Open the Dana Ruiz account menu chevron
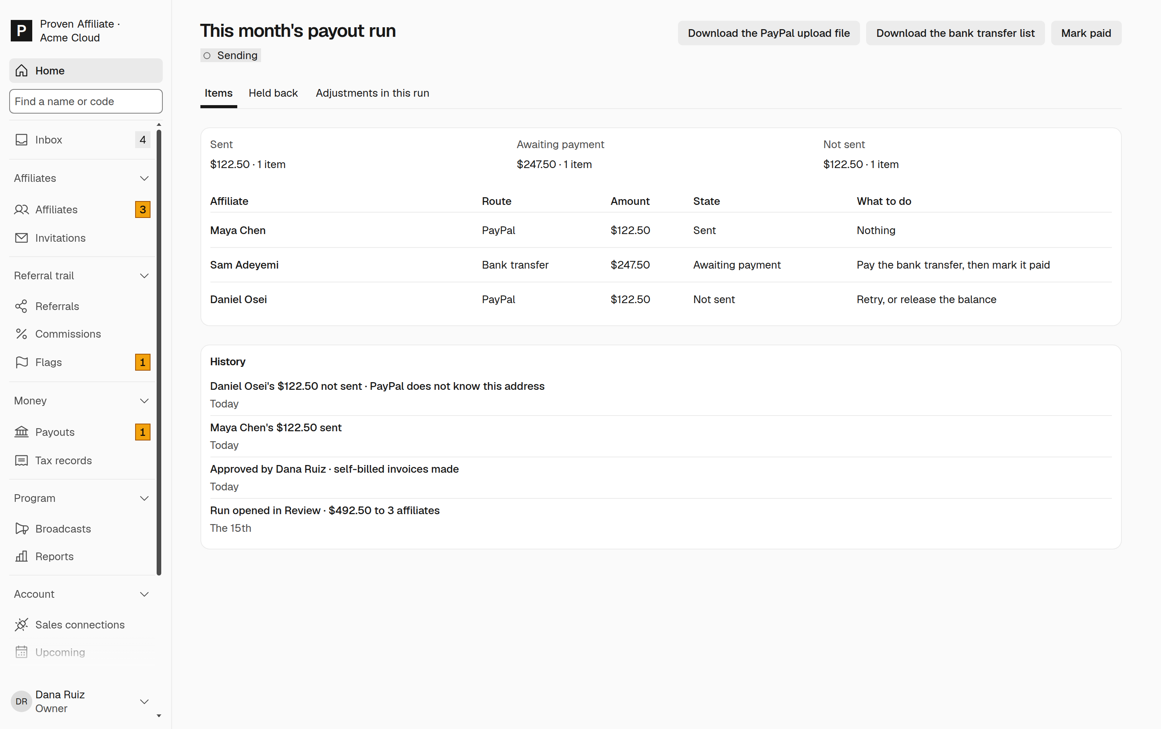Image resolution: width=1161 pixels, height=729 pixels. pos(144,701)
